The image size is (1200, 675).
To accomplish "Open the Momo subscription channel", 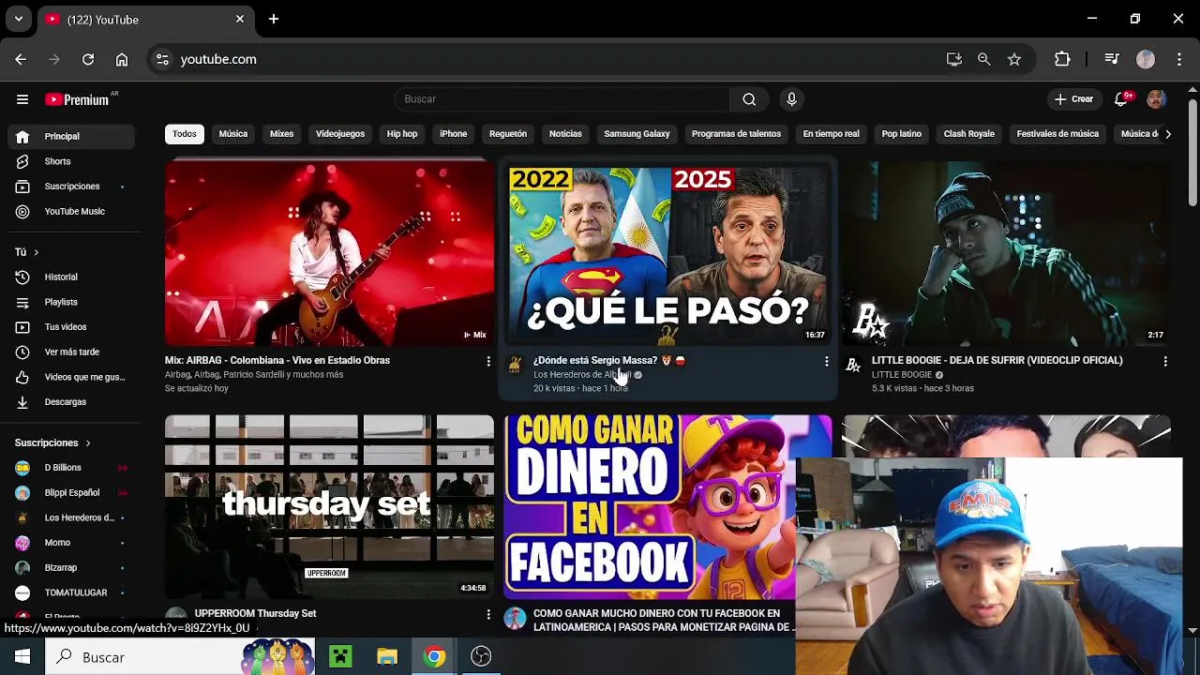I will tap(71, 543).
